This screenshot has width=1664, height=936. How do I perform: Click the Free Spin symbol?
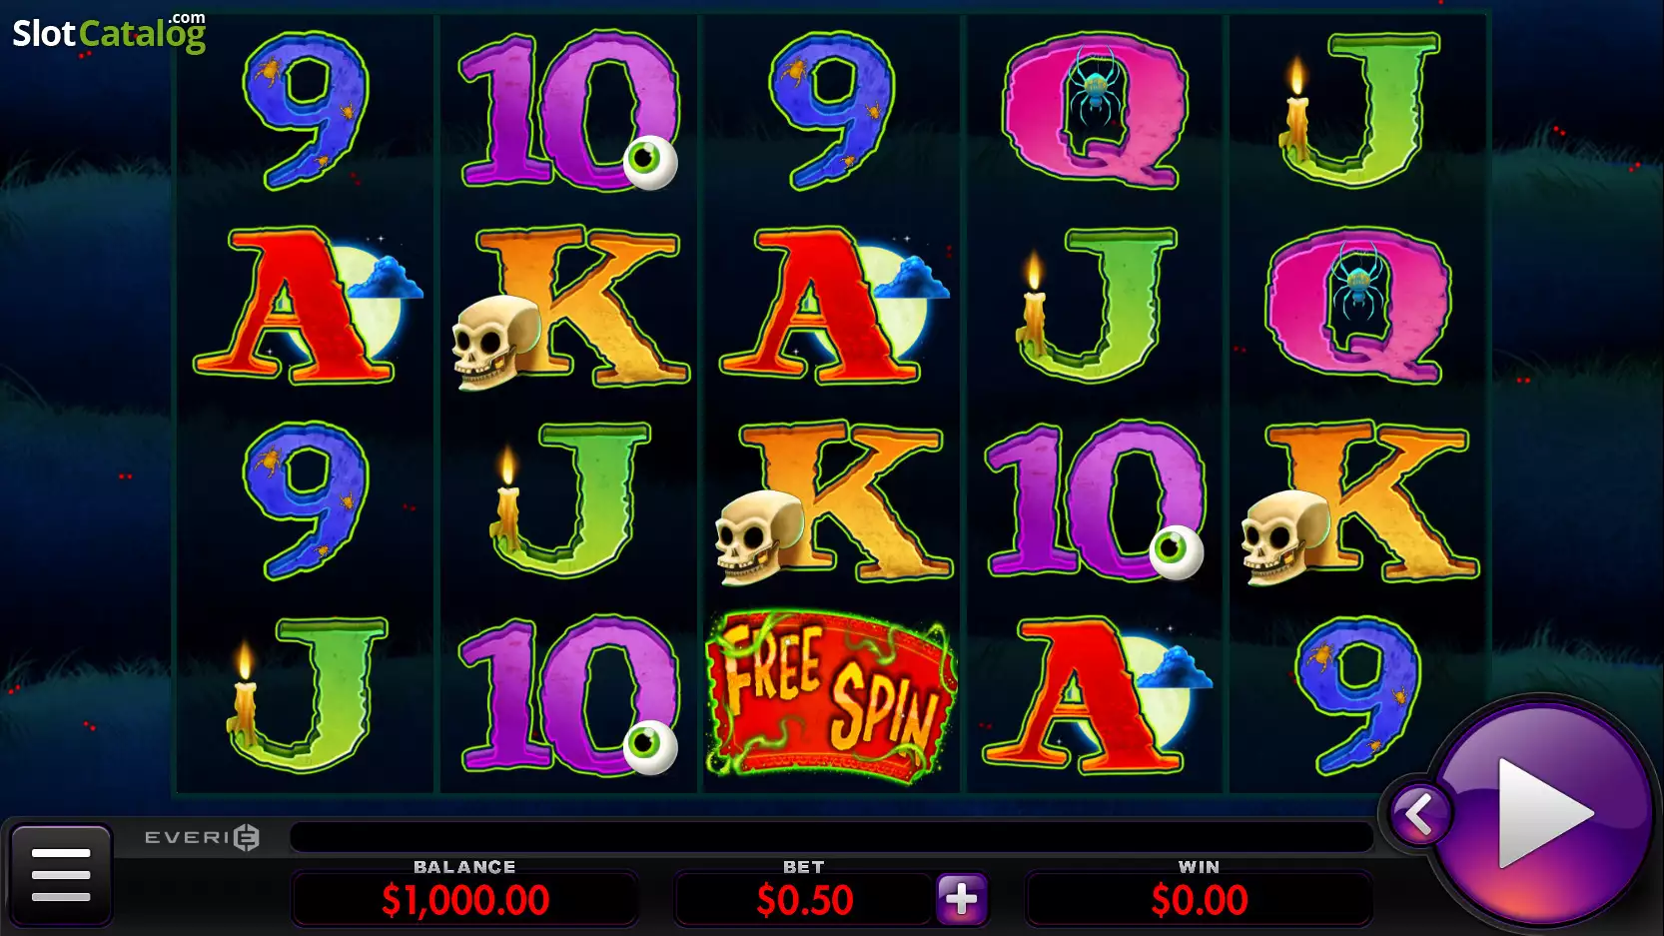[x=831, y=696]
